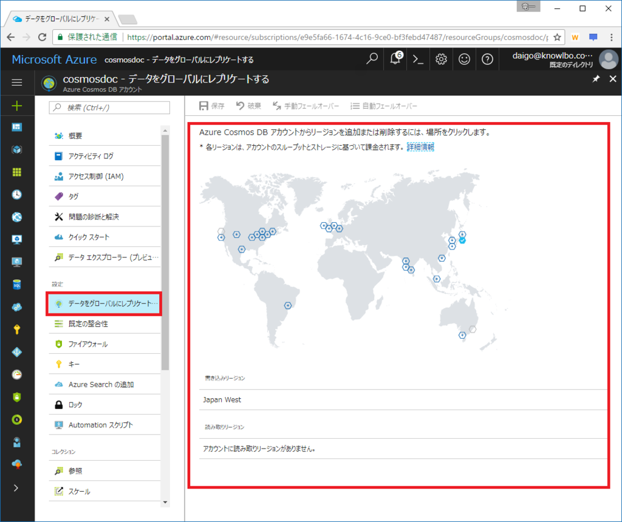Open the clock recent items sidebar icon
622x522 pixels.
(x=16, y=195)
